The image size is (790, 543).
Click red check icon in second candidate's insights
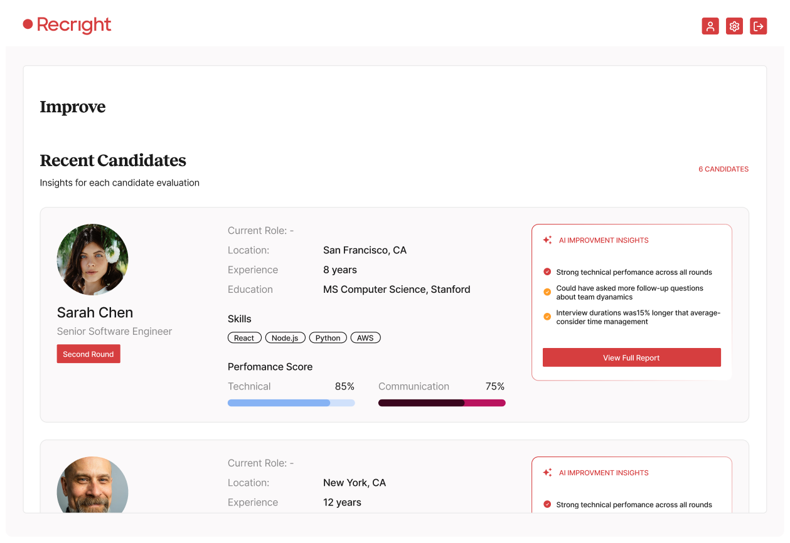point(547,505)
